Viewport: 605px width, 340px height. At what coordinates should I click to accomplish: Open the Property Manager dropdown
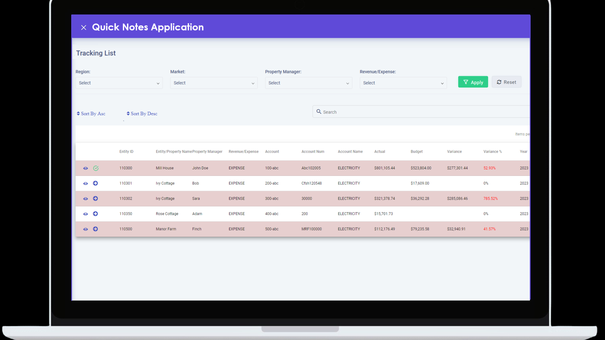(x=308, y=83)
